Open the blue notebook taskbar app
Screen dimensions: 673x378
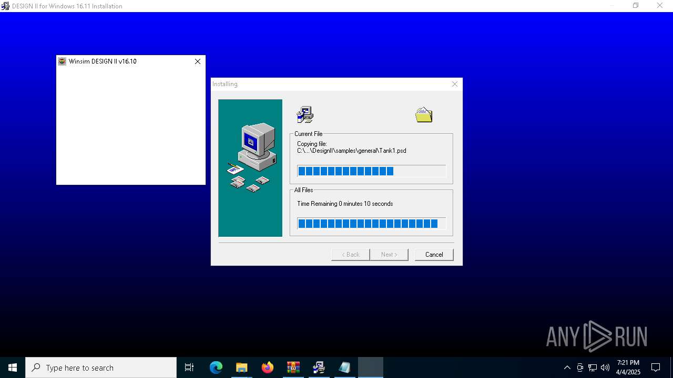(344, 367)
